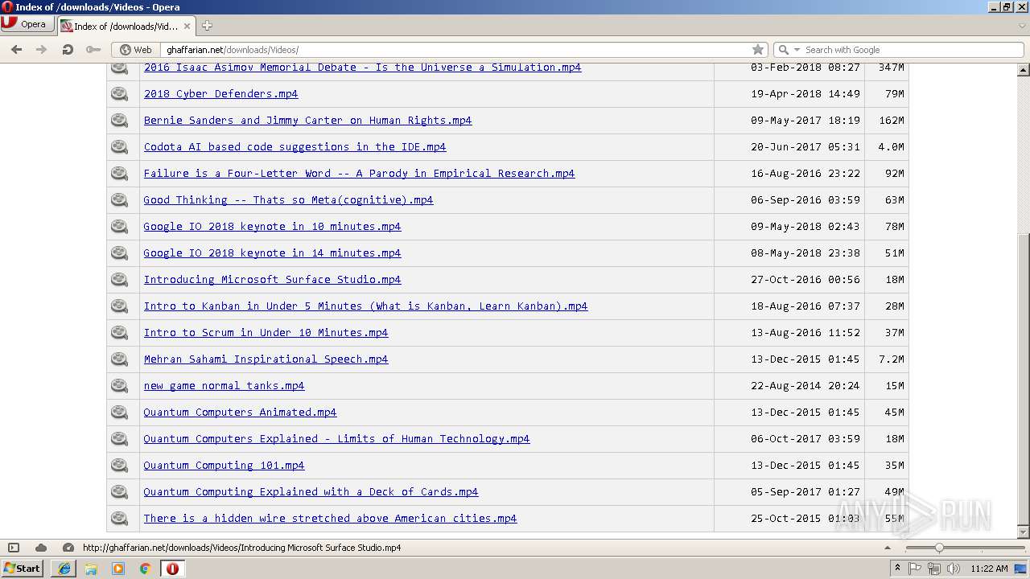Open 2018 Cyber Defenders.mp4 link

[220, 94]
